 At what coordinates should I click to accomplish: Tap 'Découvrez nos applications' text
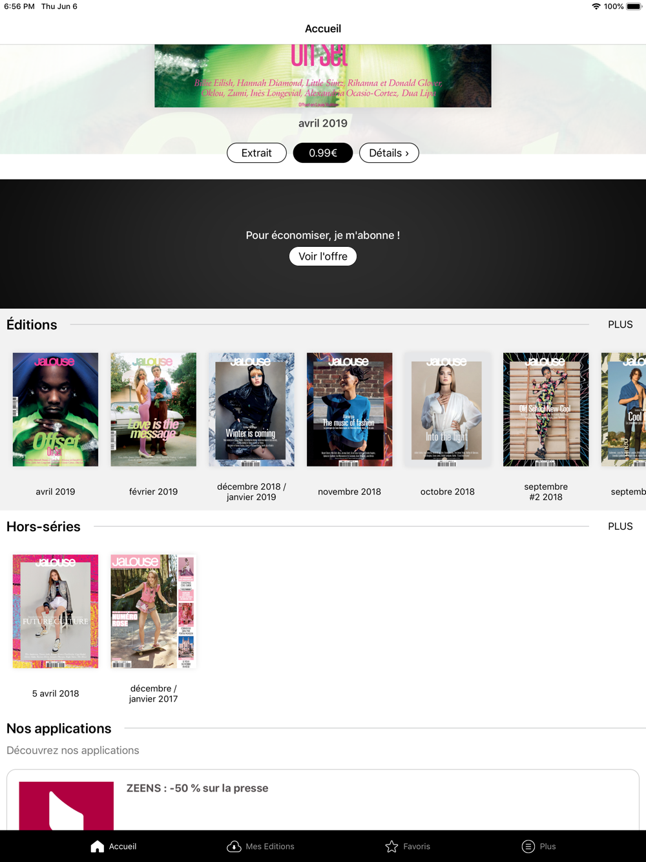(x=73, y=750)
